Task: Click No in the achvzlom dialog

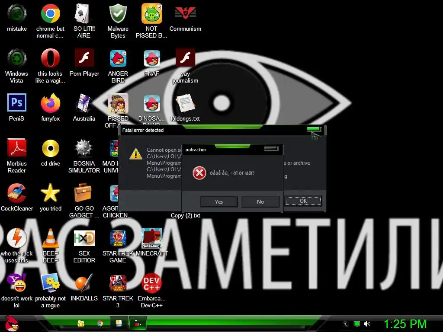Action: pos(260,201)
